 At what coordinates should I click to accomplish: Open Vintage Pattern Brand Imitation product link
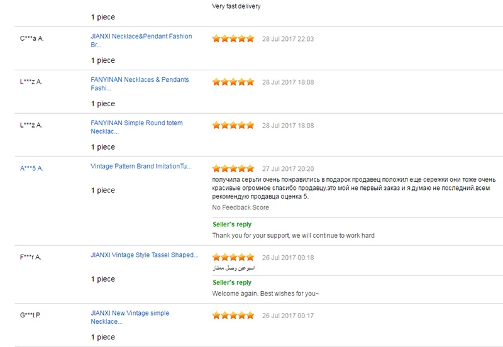[x=141, y=166]
